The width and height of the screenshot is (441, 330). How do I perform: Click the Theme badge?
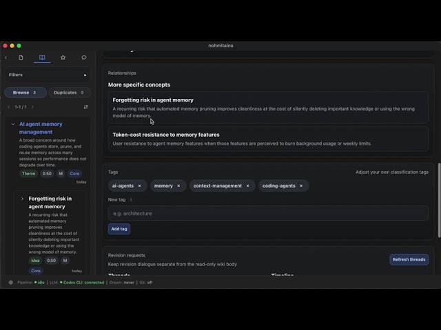[29, 174]
